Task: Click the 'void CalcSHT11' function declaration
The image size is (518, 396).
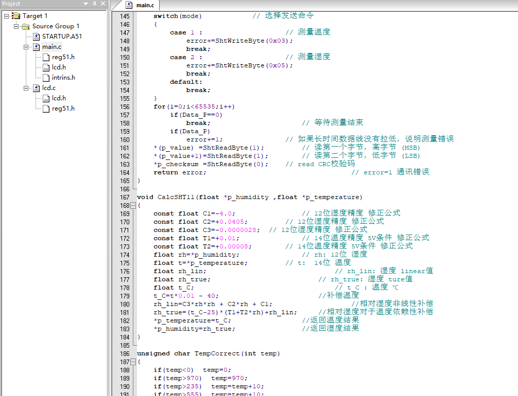Action: point(249,197)
